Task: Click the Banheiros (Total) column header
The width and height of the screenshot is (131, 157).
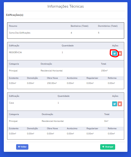Action: (x=79, y=26)
